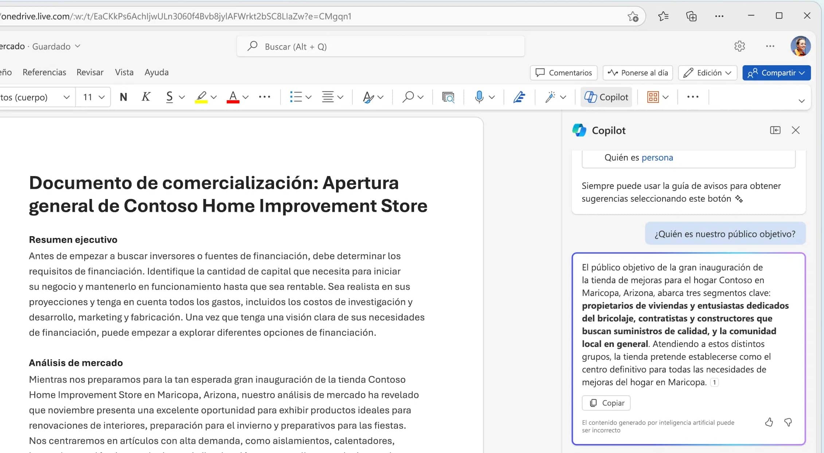Add page to favorites star icon
The height and width of the screenshot is (453, 824).
pyautogui.click(x=633, y=16)
